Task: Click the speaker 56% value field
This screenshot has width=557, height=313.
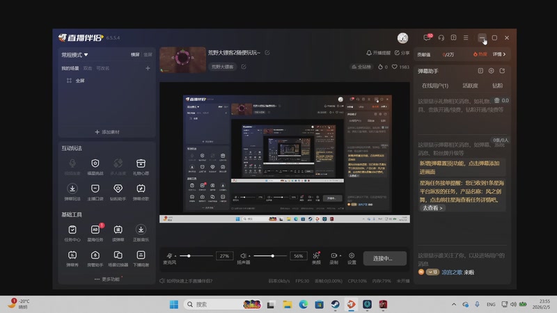Action: 299,256
